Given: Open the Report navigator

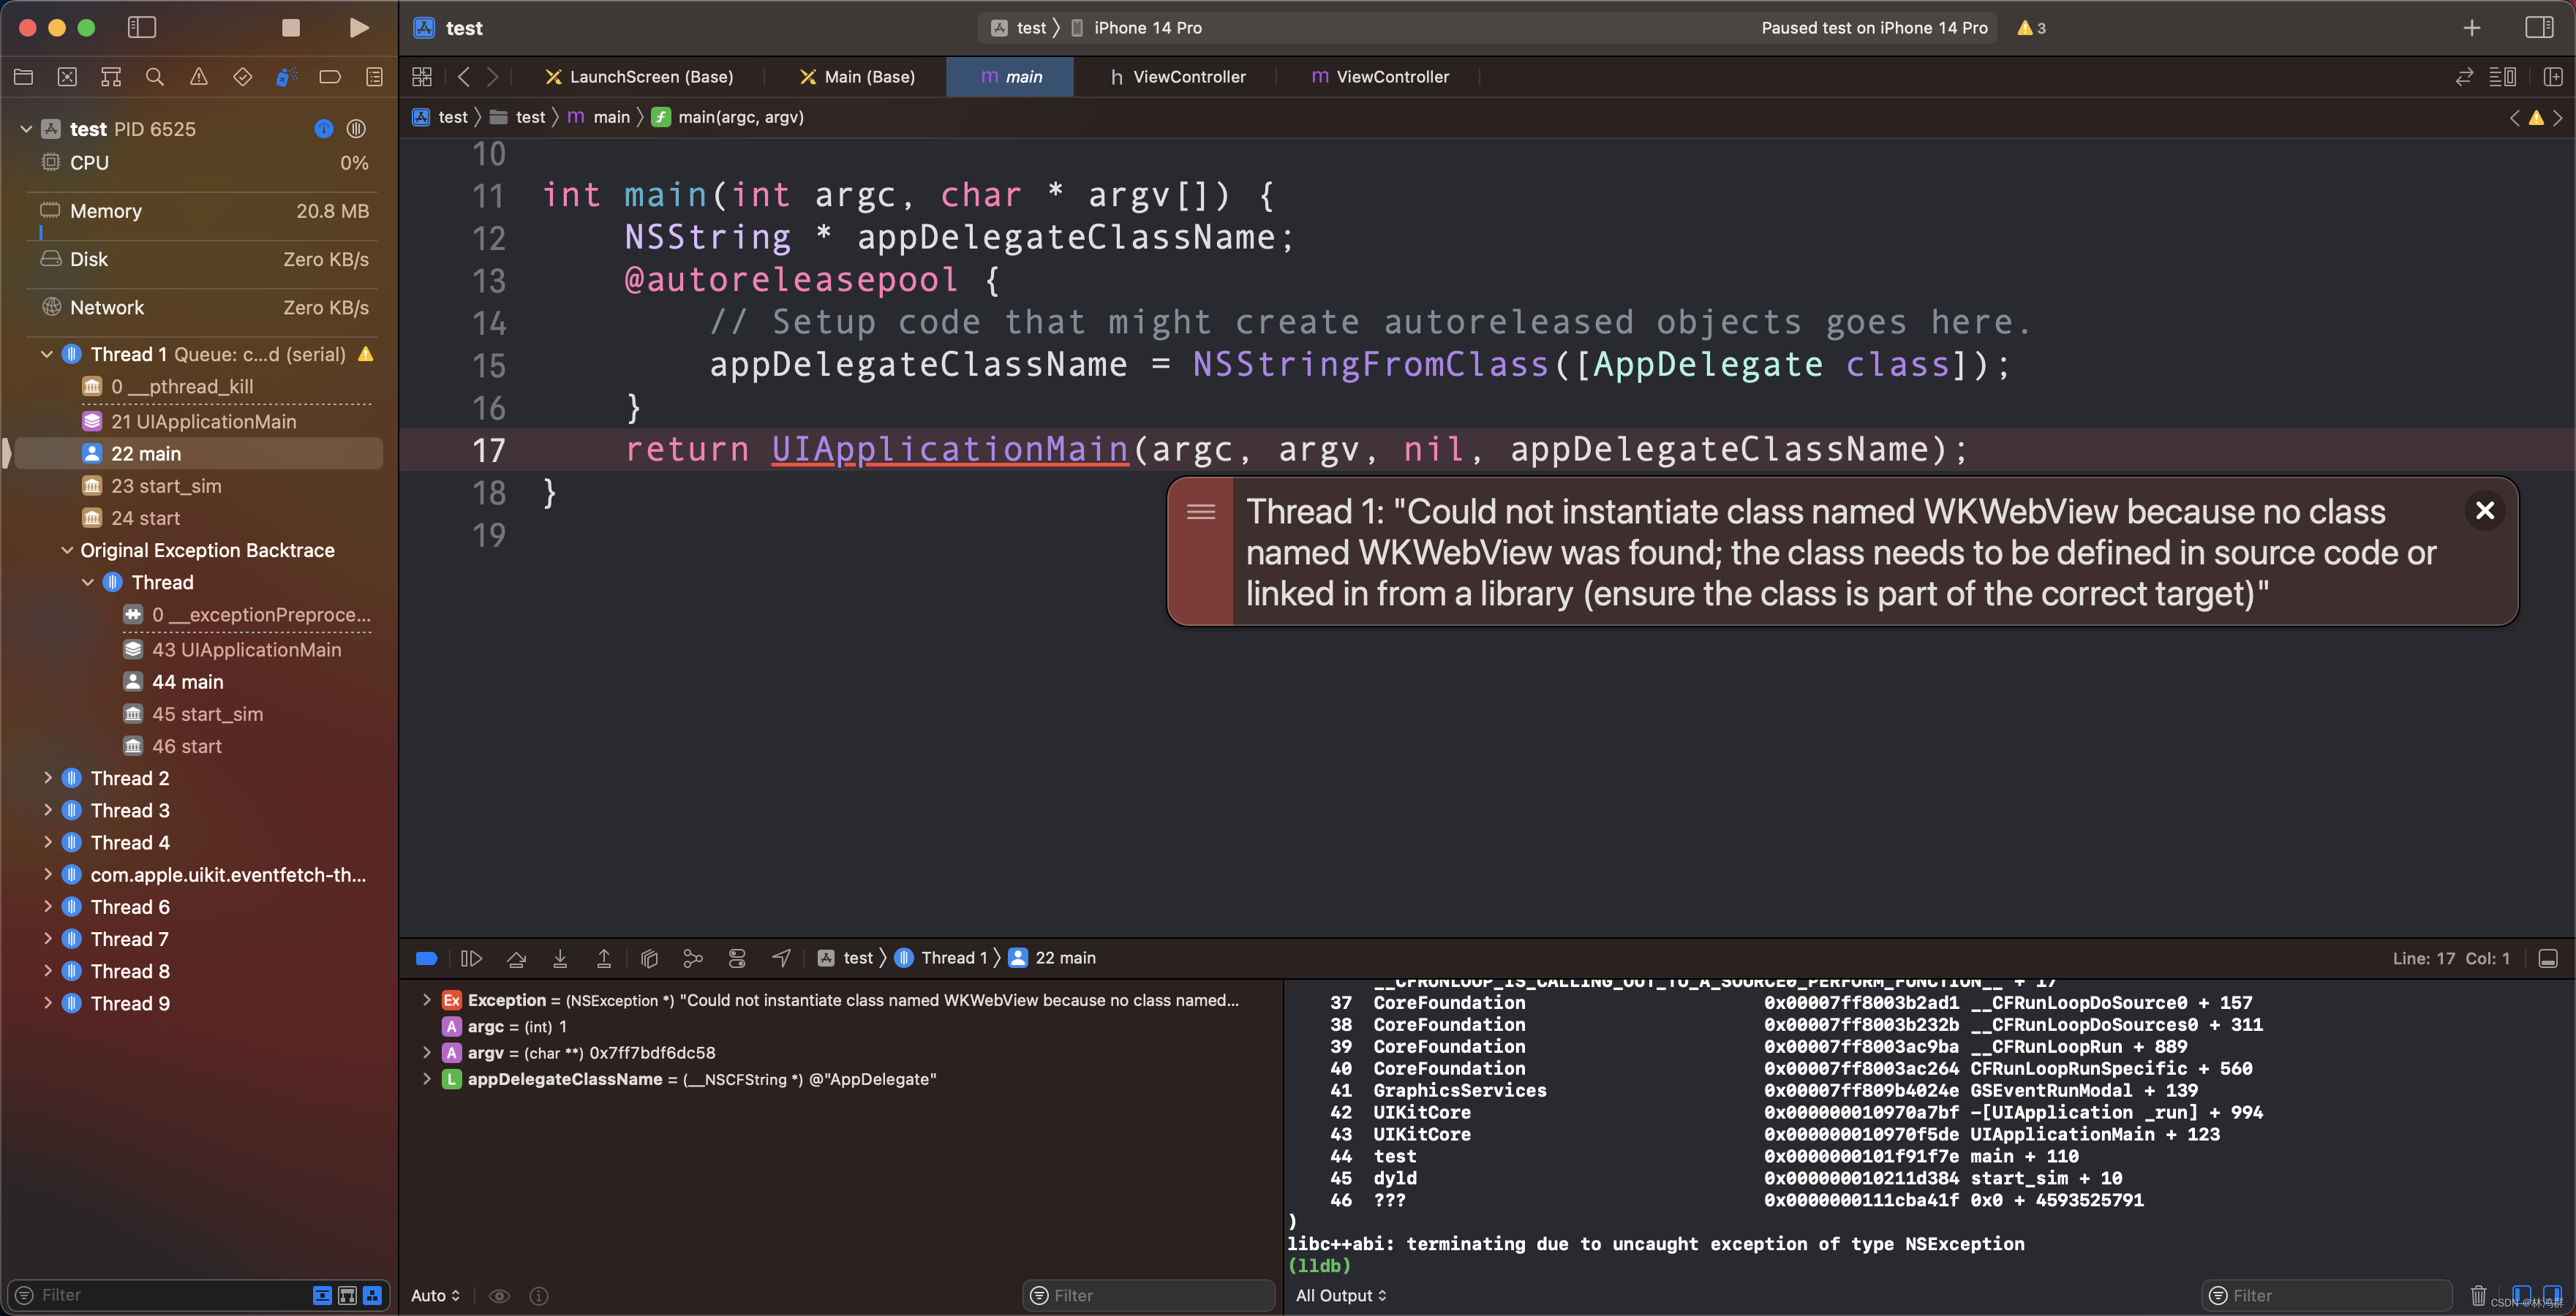Looking at the screenshot, I should (x=374, y=77).
